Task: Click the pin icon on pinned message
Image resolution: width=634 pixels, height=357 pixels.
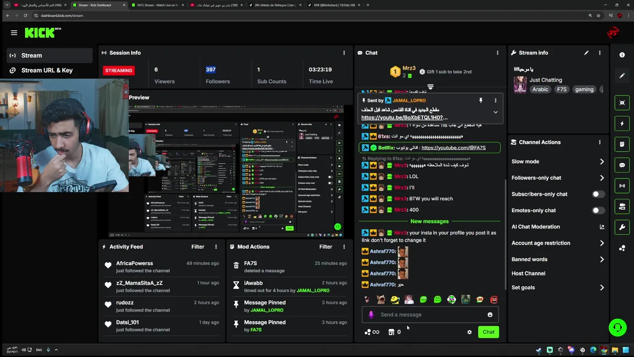Action: pos(480,101)
